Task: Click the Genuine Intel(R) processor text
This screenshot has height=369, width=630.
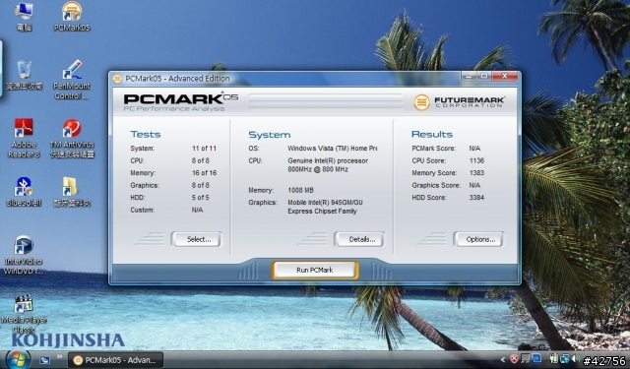Action: pyautogui.click(x=328, y=160)
